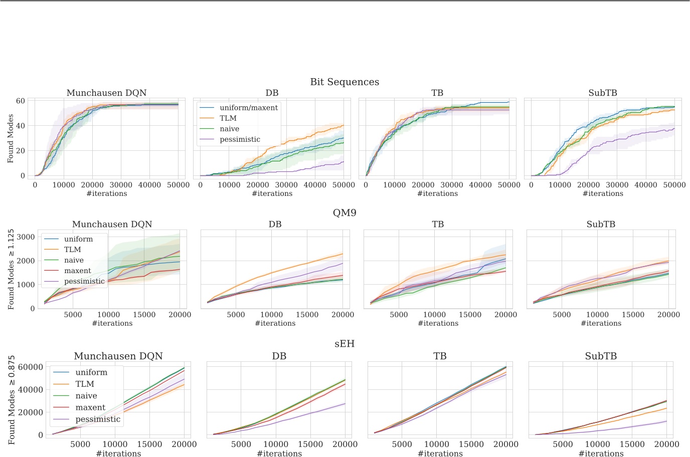Click 'pessimistic' in the sEH Munchausen DQN legend
690x457 pixels.
pos(98,419)
